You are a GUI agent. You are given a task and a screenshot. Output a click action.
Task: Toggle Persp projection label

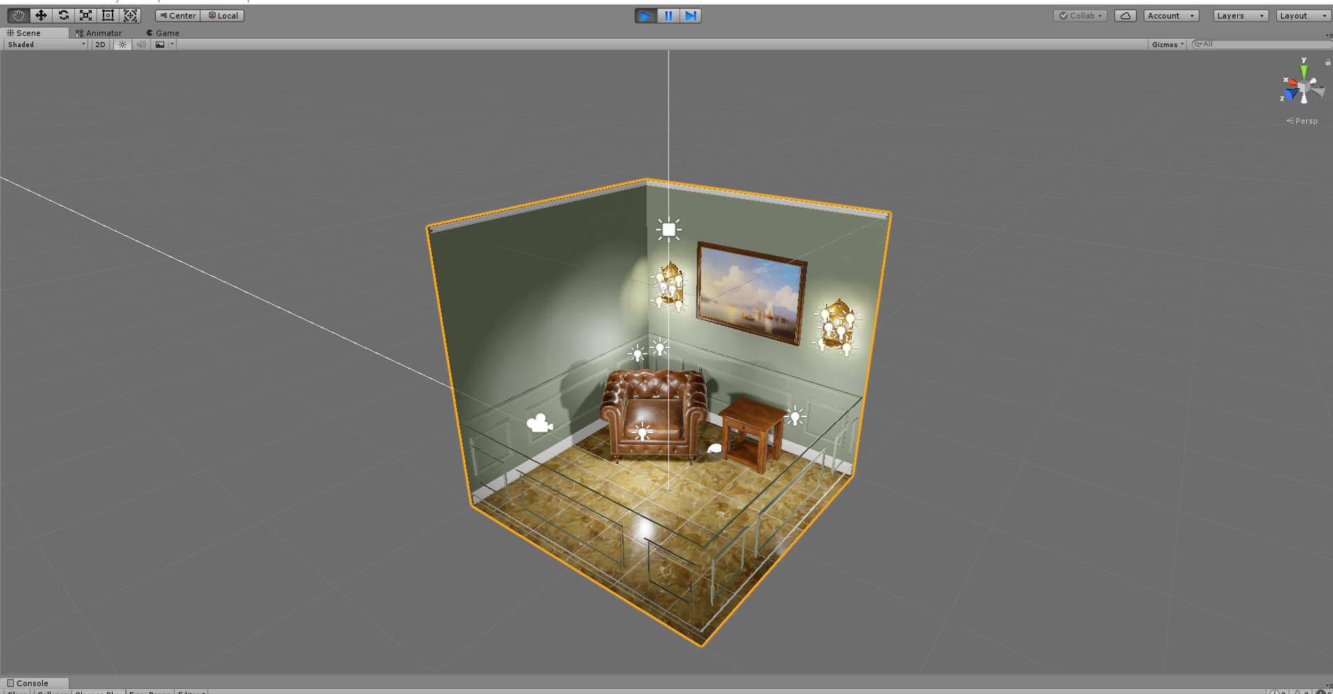click(1302, 121)
